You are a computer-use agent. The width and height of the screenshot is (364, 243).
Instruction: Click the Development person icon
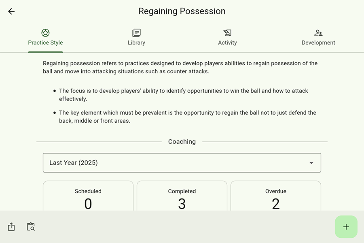click(x=318, y=33)
